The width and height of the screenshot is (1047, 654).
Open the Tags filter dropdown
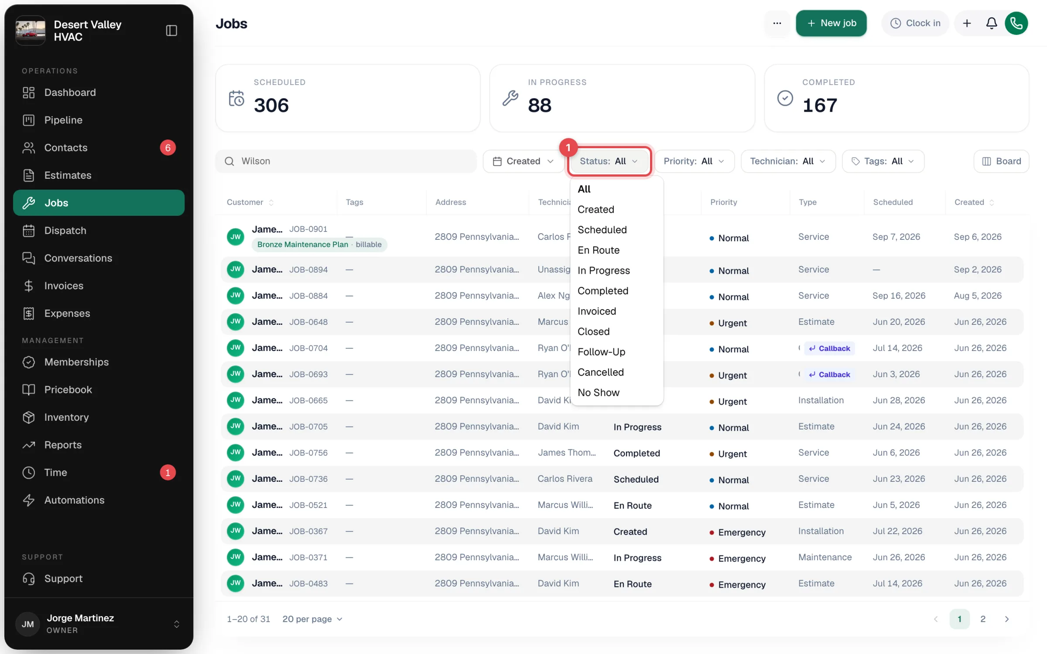tap(883, 161)
